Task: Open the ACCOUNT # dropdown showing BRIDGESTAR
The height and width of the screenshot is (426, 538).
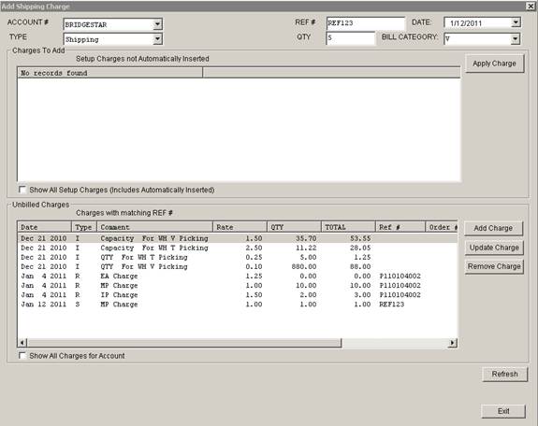Action: [157, 24]
